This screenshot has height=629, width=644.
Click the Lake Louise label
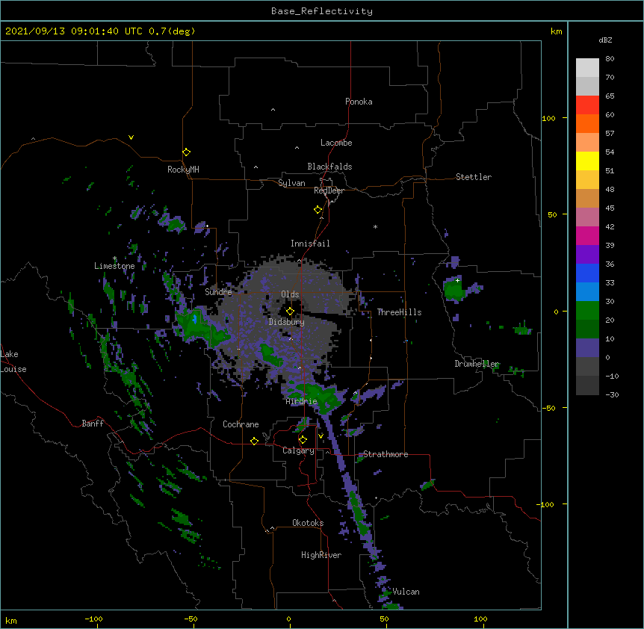coord(13,362)
